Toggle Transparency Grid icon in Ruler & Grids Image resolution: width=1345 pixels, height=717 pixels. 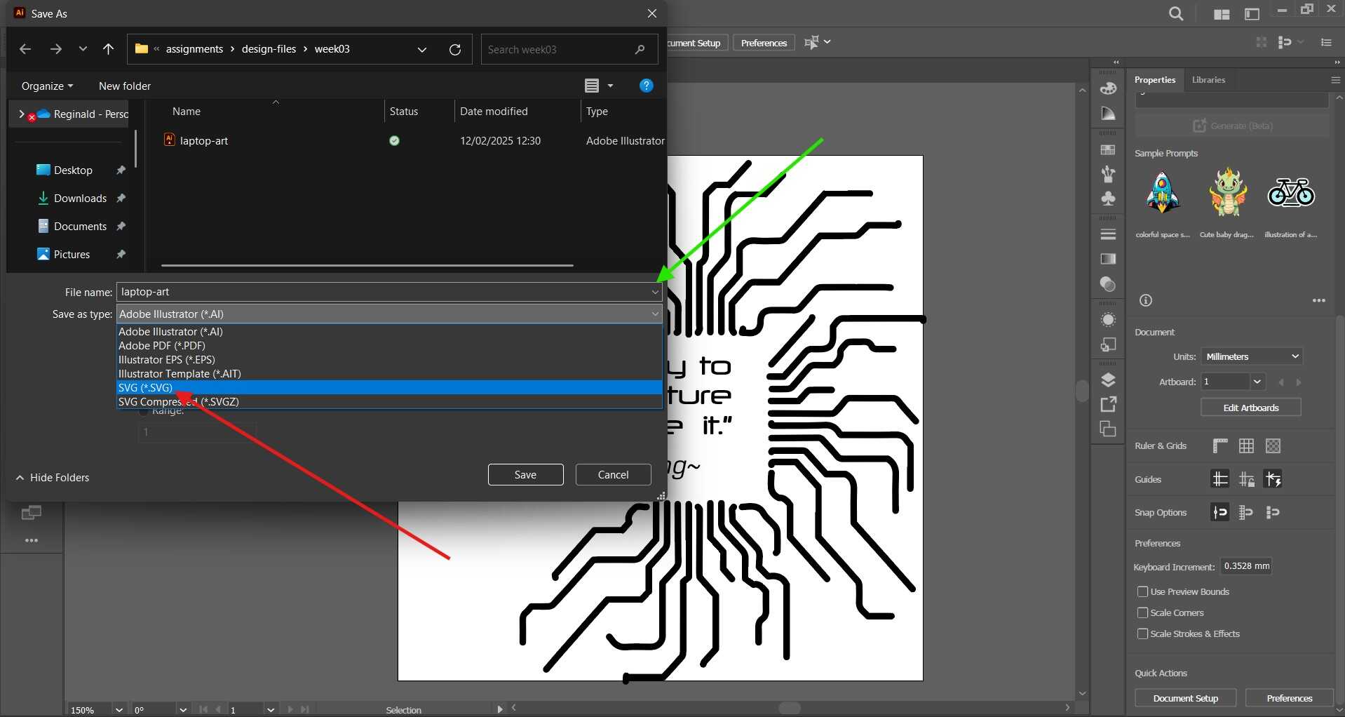click(x=1273, y=445)
